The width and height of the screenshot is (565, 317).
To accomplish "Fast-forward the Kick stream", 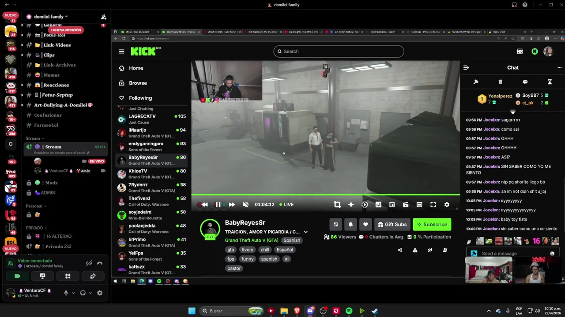I will [232, 205].
